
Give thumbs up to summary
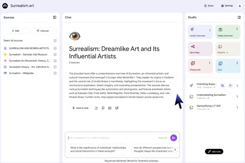[x=110, y=108]
